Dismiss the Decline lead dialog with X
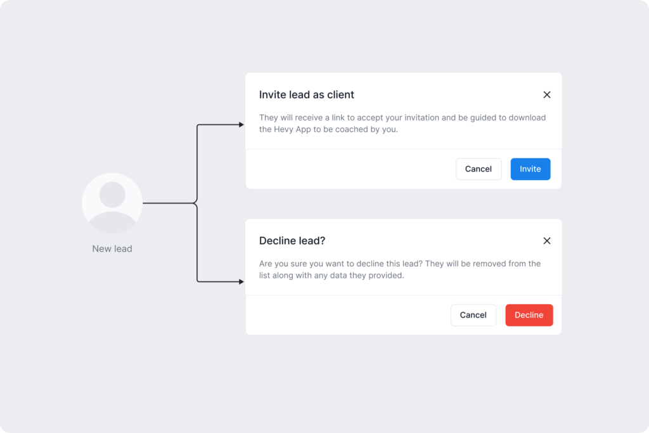The width and height of the screenshot is (649, 433). pyautogui.click(x=547, y=241)
